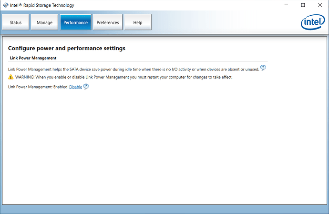
Task: Go to the Help tab
Action: point(138,22)
